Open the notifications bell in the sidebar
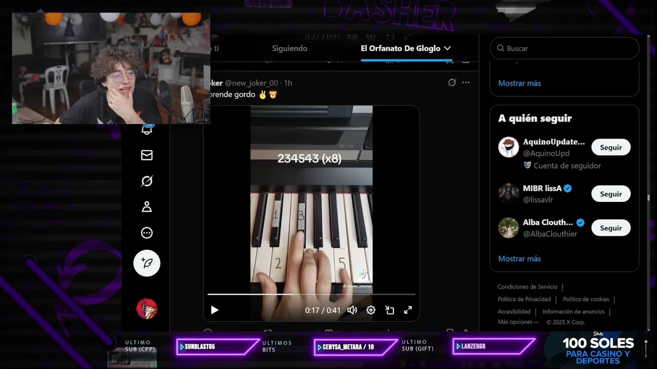Screen dimensions: 657x369 click(x=147, y=129)
